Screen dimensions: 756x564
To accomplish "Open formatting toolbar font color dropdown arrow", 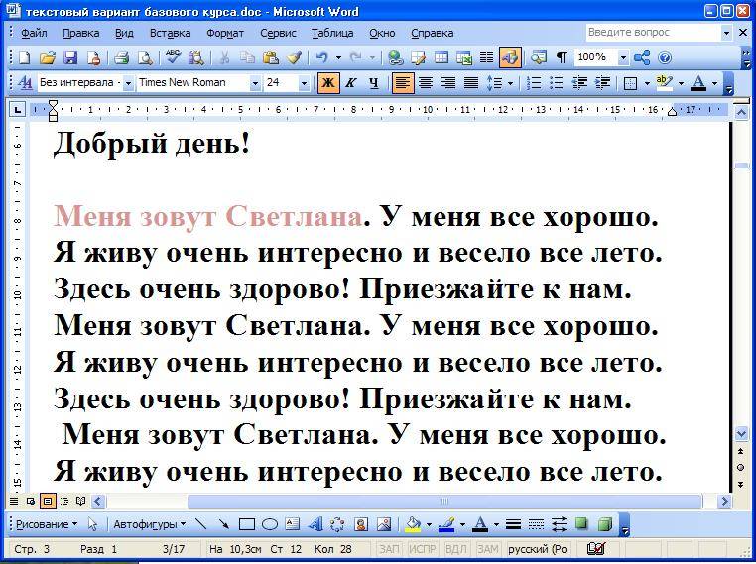I will pos(714,83).
